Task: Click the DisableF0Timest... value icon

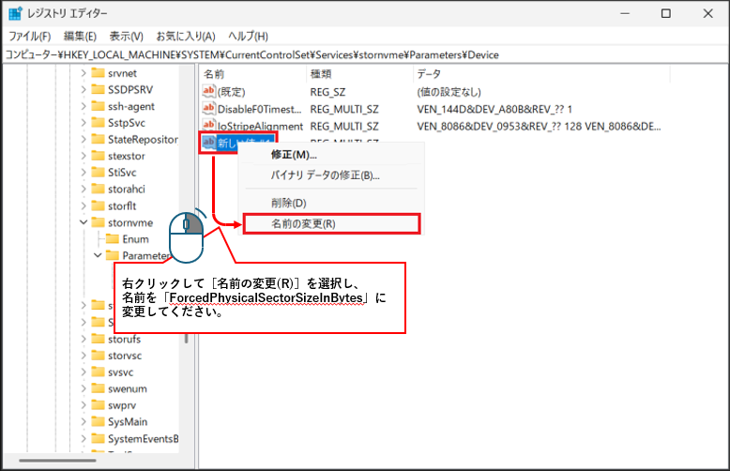Action: (x=208, y=109)
